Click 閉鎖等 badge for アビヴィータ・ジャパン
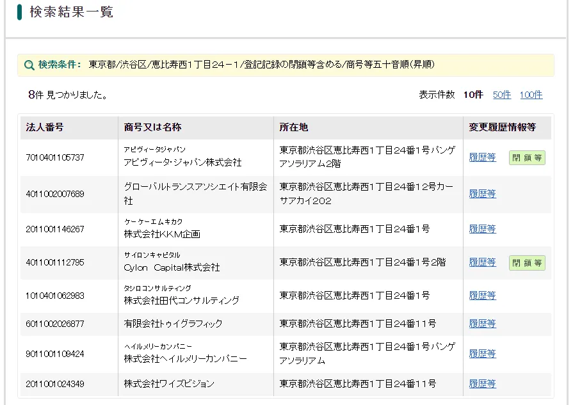The height and width of the screenshot is (405, 573). pos(527,158)
